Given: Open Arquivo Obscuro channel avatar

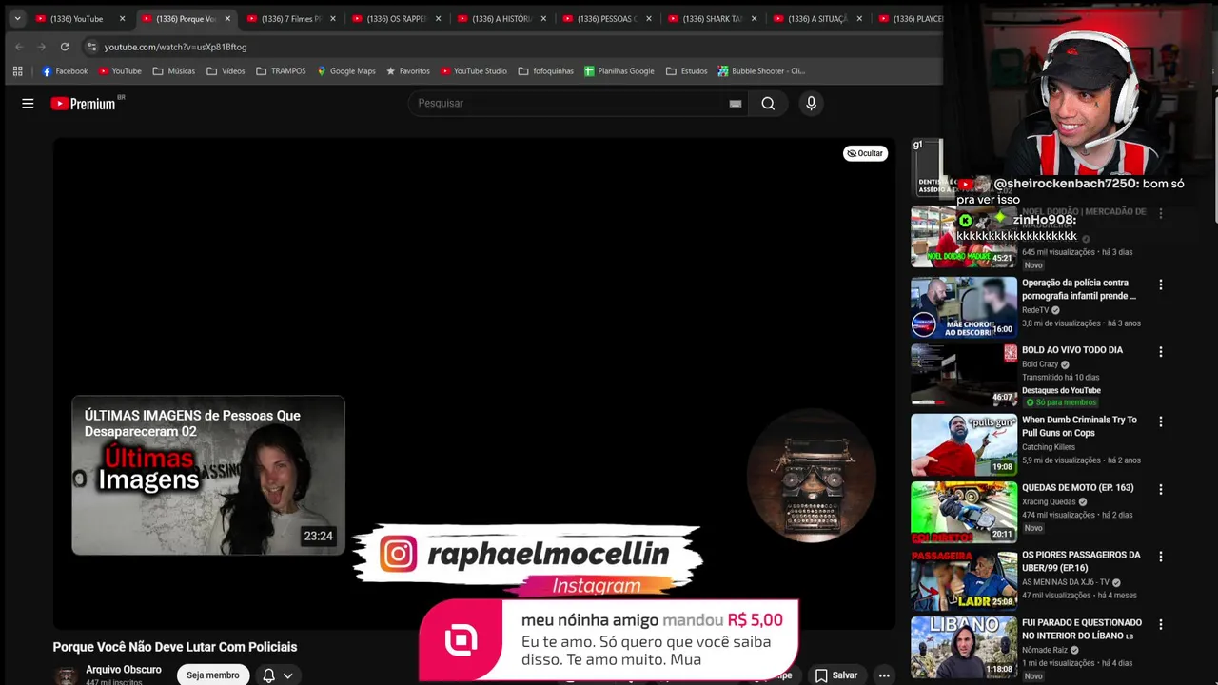Looking at the screenshot, I should click(x=66, y=675).
